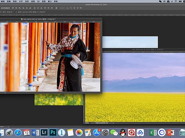Open Safari from the Dock
The height and width of the screenshot is (138, 185).
(18, 132)
